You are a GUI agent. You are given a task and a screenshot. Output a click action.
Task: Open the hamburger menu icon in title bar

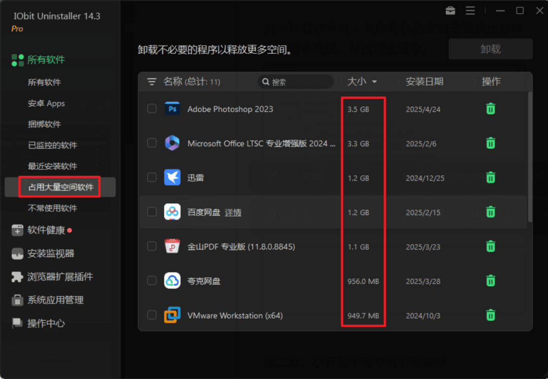pos(470,11)
